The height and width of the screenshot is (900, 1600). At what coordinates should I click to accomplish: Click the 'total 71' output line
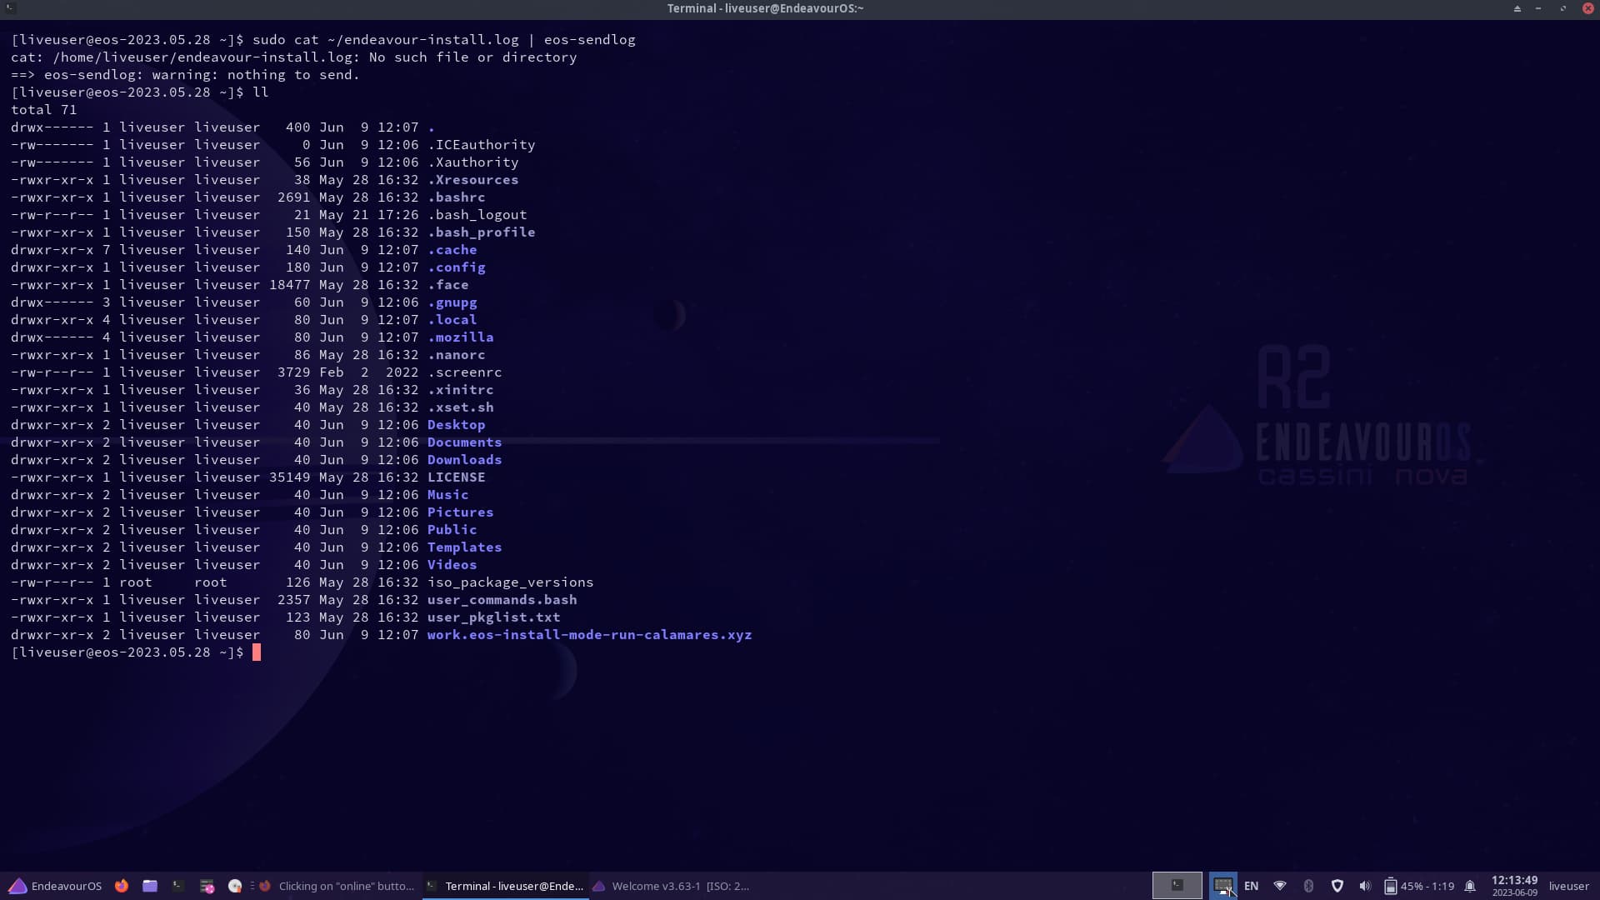(x=43, y=109)
